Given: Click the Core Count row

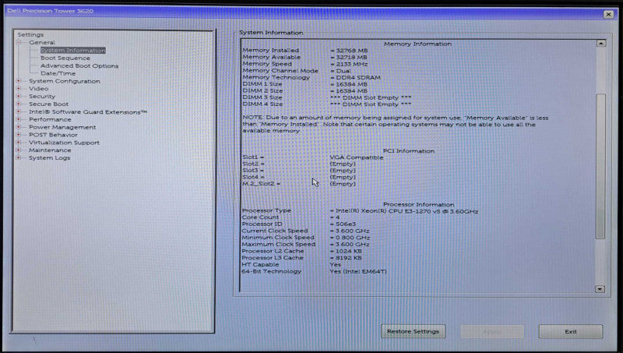Looking at the screenshot, I should pos(290,217).
